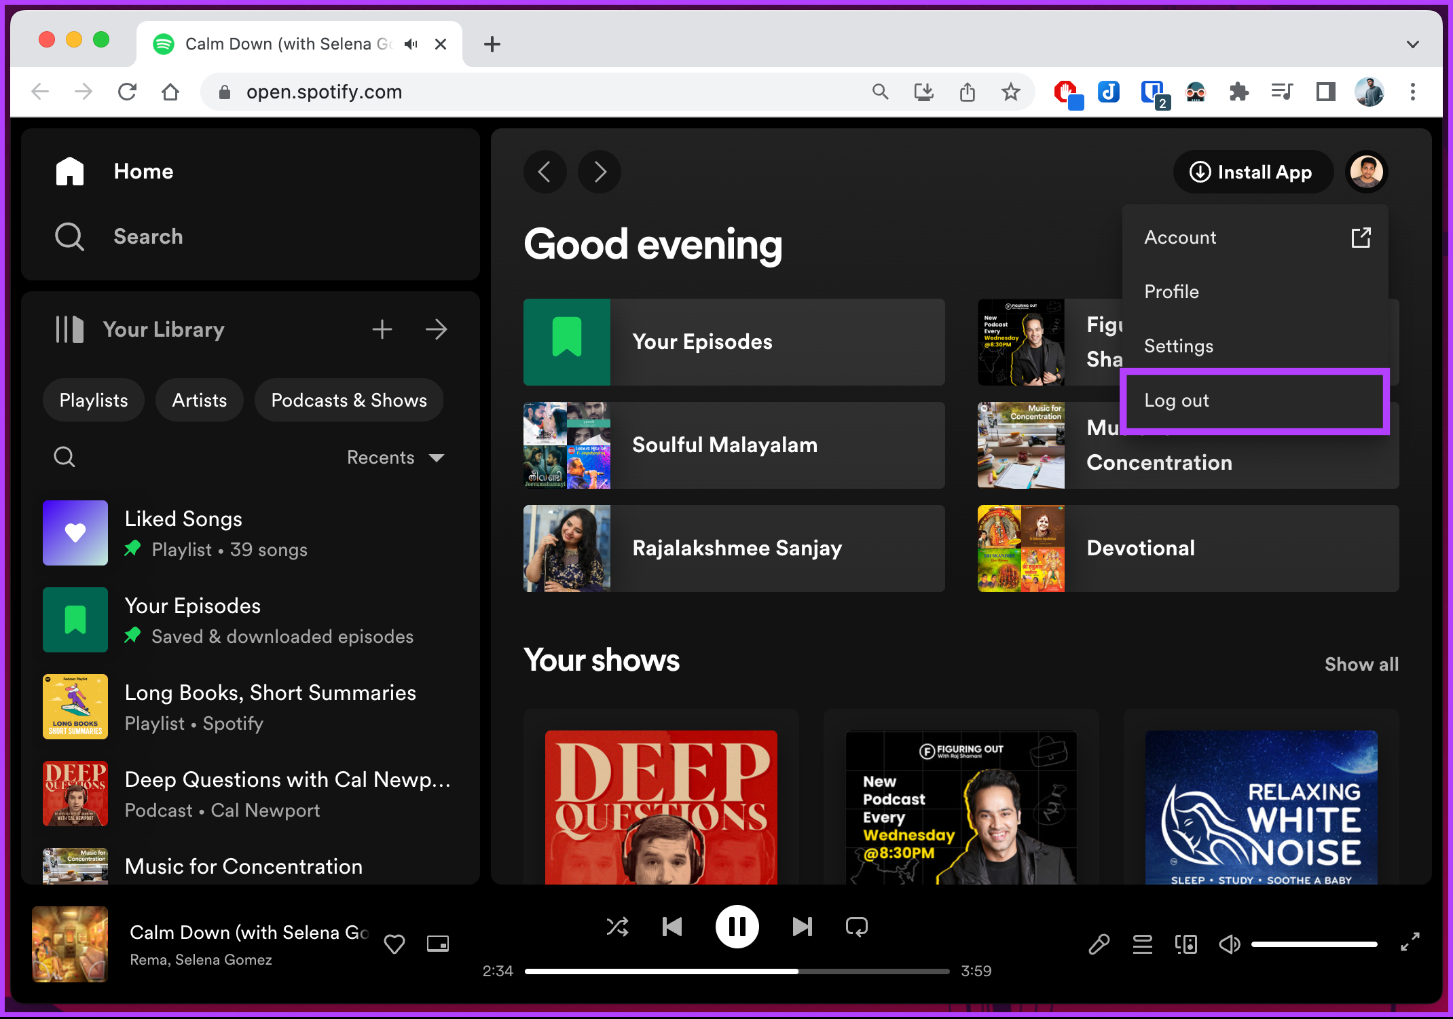
Task: Filter library by Playlists
Action: coord(94,401)
